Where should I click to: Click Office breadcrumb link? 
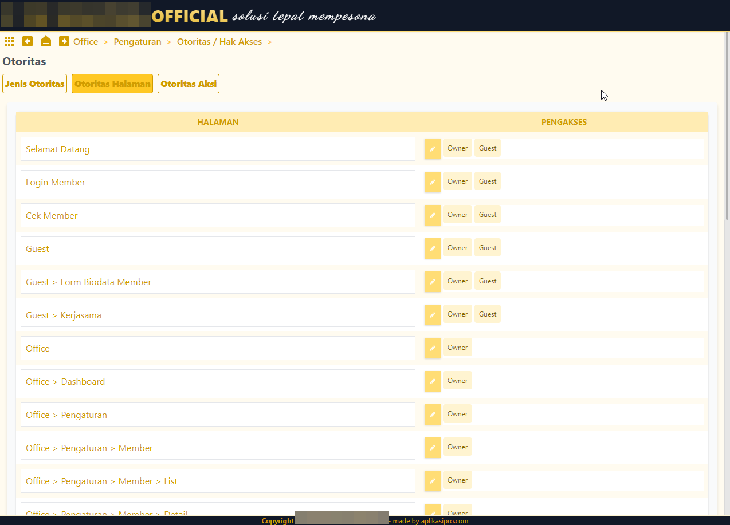[x=85, y=42]
